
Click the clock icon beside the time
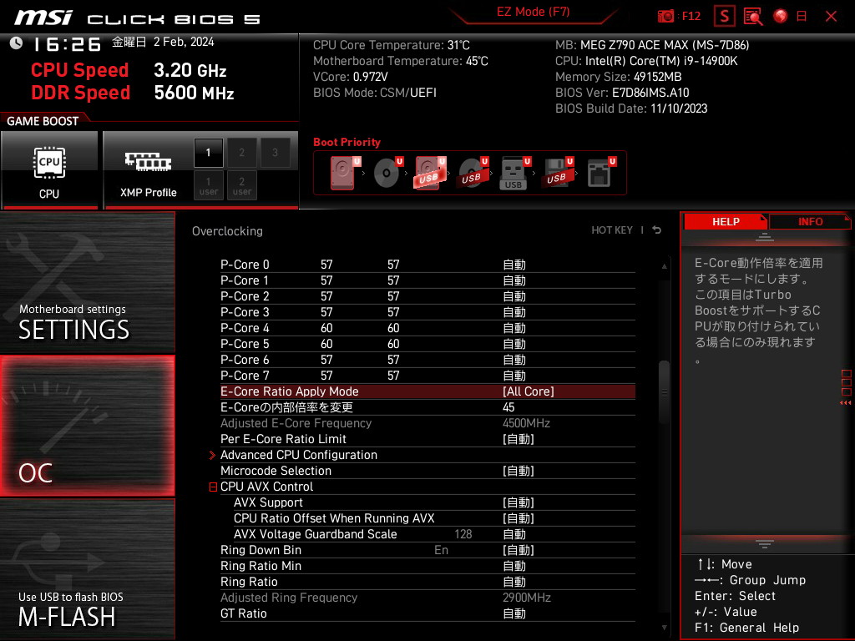(x=16, y=43)
